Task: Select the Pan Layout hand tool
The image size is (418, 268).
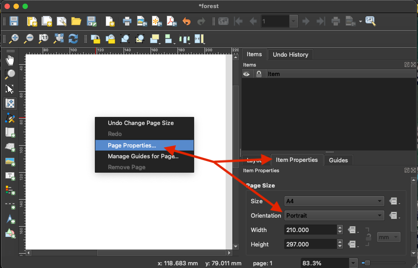Action: pos(10,60)
